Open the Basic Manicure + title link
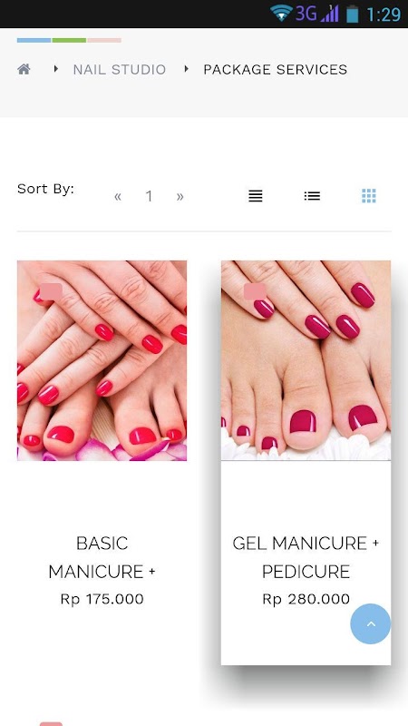The image size is (408, 726). click(x=102, y=557)
